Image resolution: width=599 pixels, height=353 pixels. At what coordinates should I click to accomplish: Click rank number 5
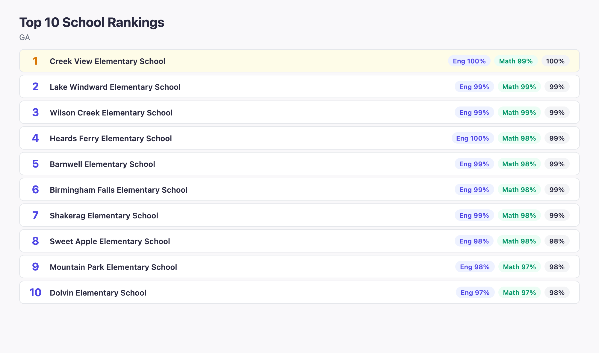35,164
